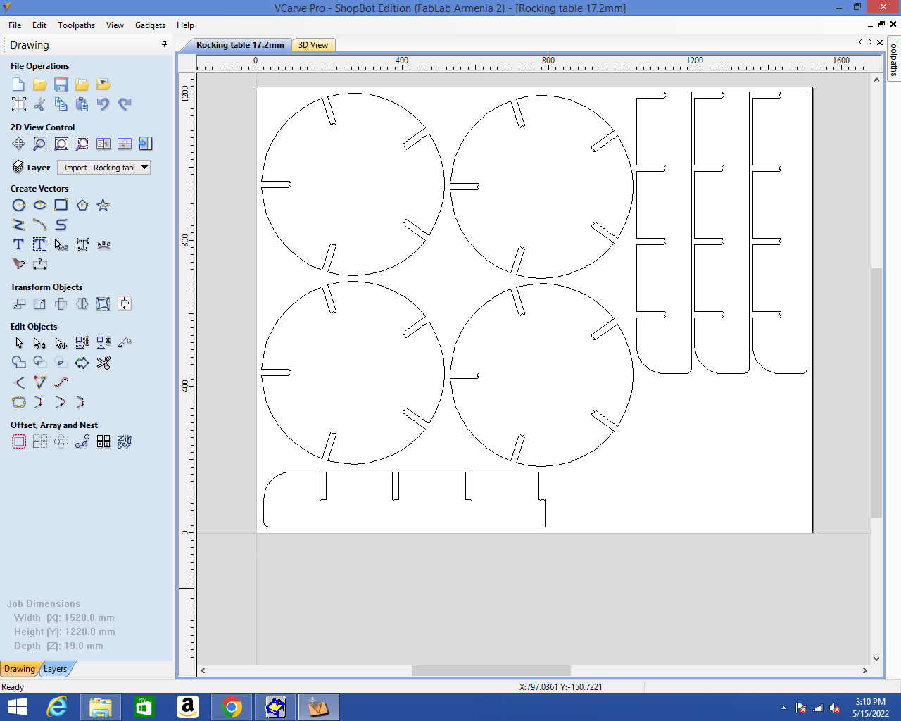
Task: Activate Interactive Trim scissors in Edit Objects
Action: [x=103, y=363]
